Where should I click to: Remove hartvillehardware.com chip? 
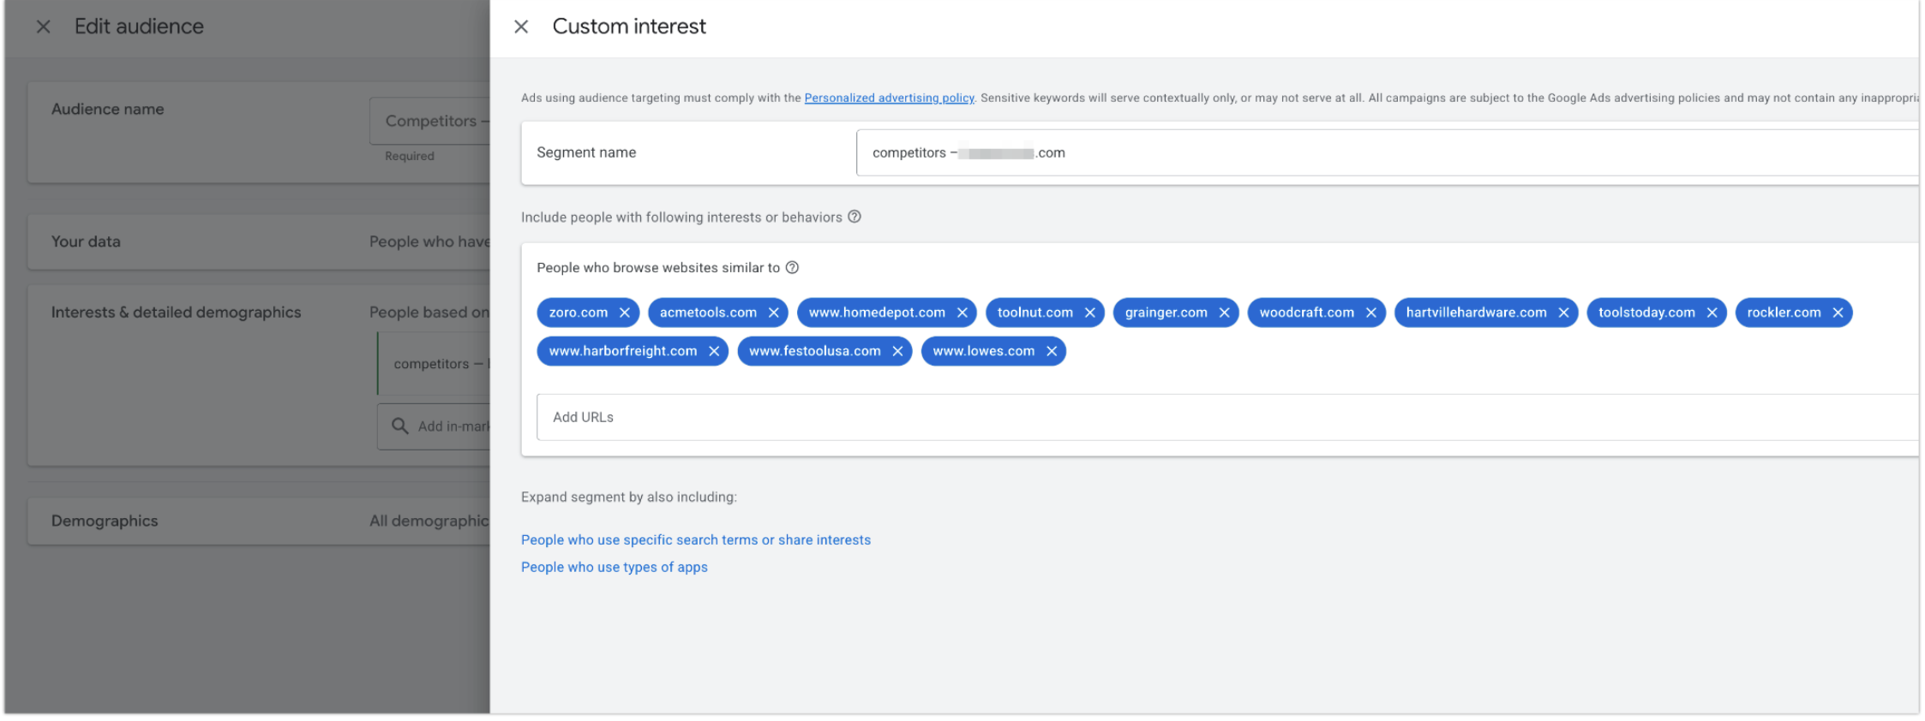pyautogui.click(x=1564, y=313)
